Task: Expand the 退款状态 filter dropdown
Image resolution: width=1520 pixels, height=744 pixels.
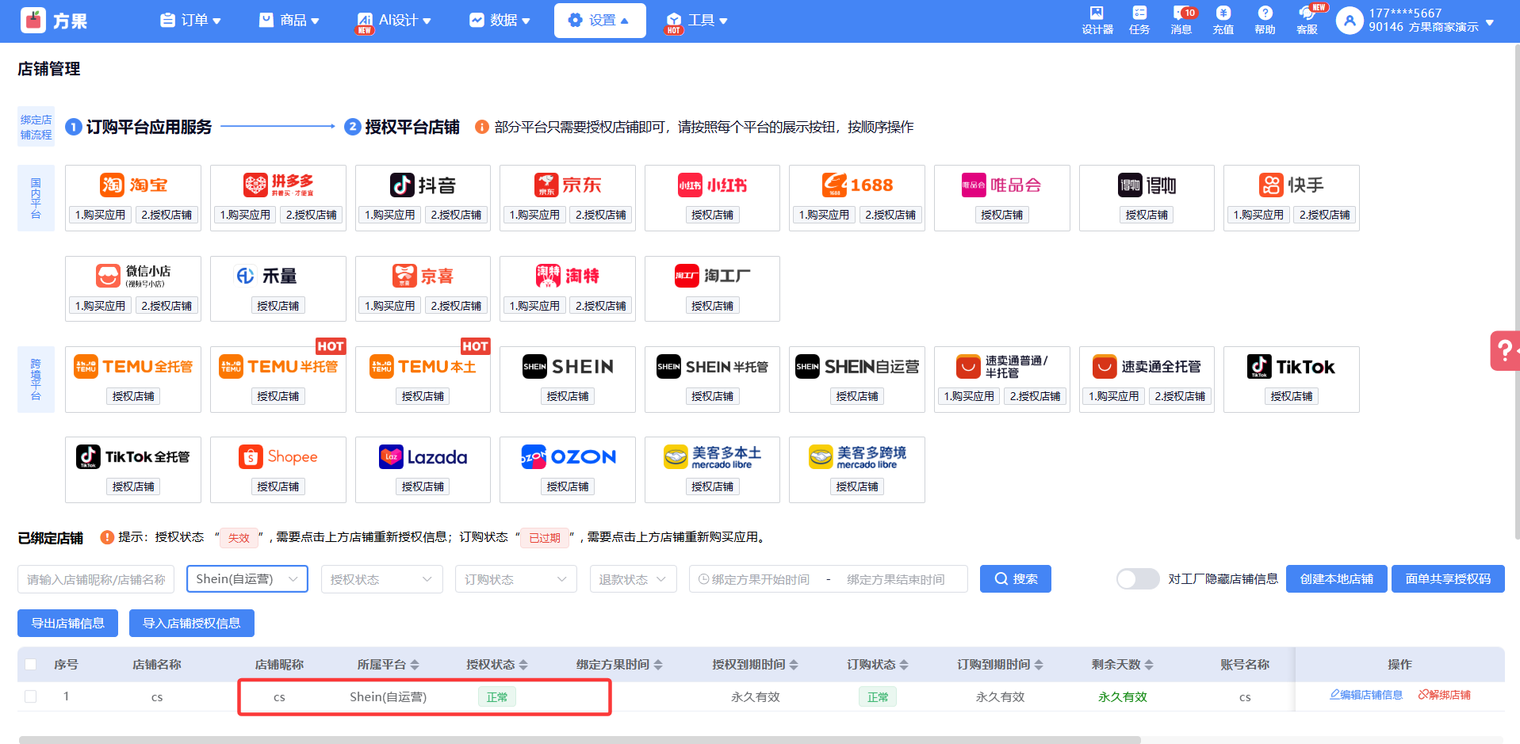Action: click(x=632, y=579)
